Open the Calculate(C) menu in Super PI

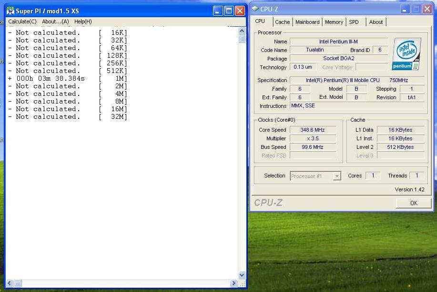22,21
